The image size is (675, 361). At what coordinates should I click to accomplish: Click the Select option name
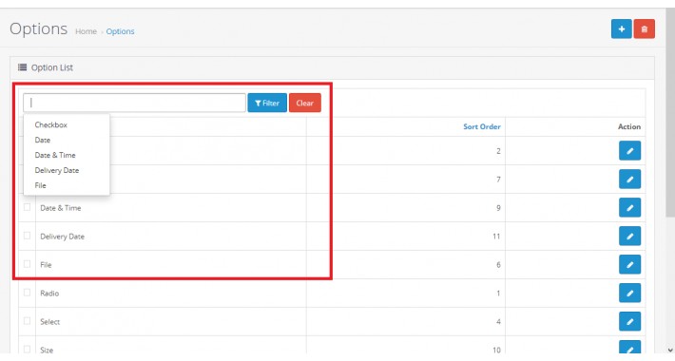click(50, 321)
